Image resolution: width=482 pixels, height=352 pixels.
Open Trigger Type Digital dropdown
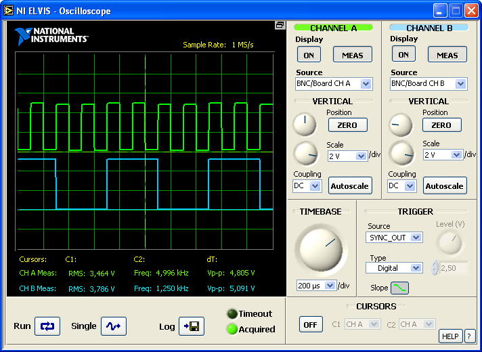tap(394, 268)
